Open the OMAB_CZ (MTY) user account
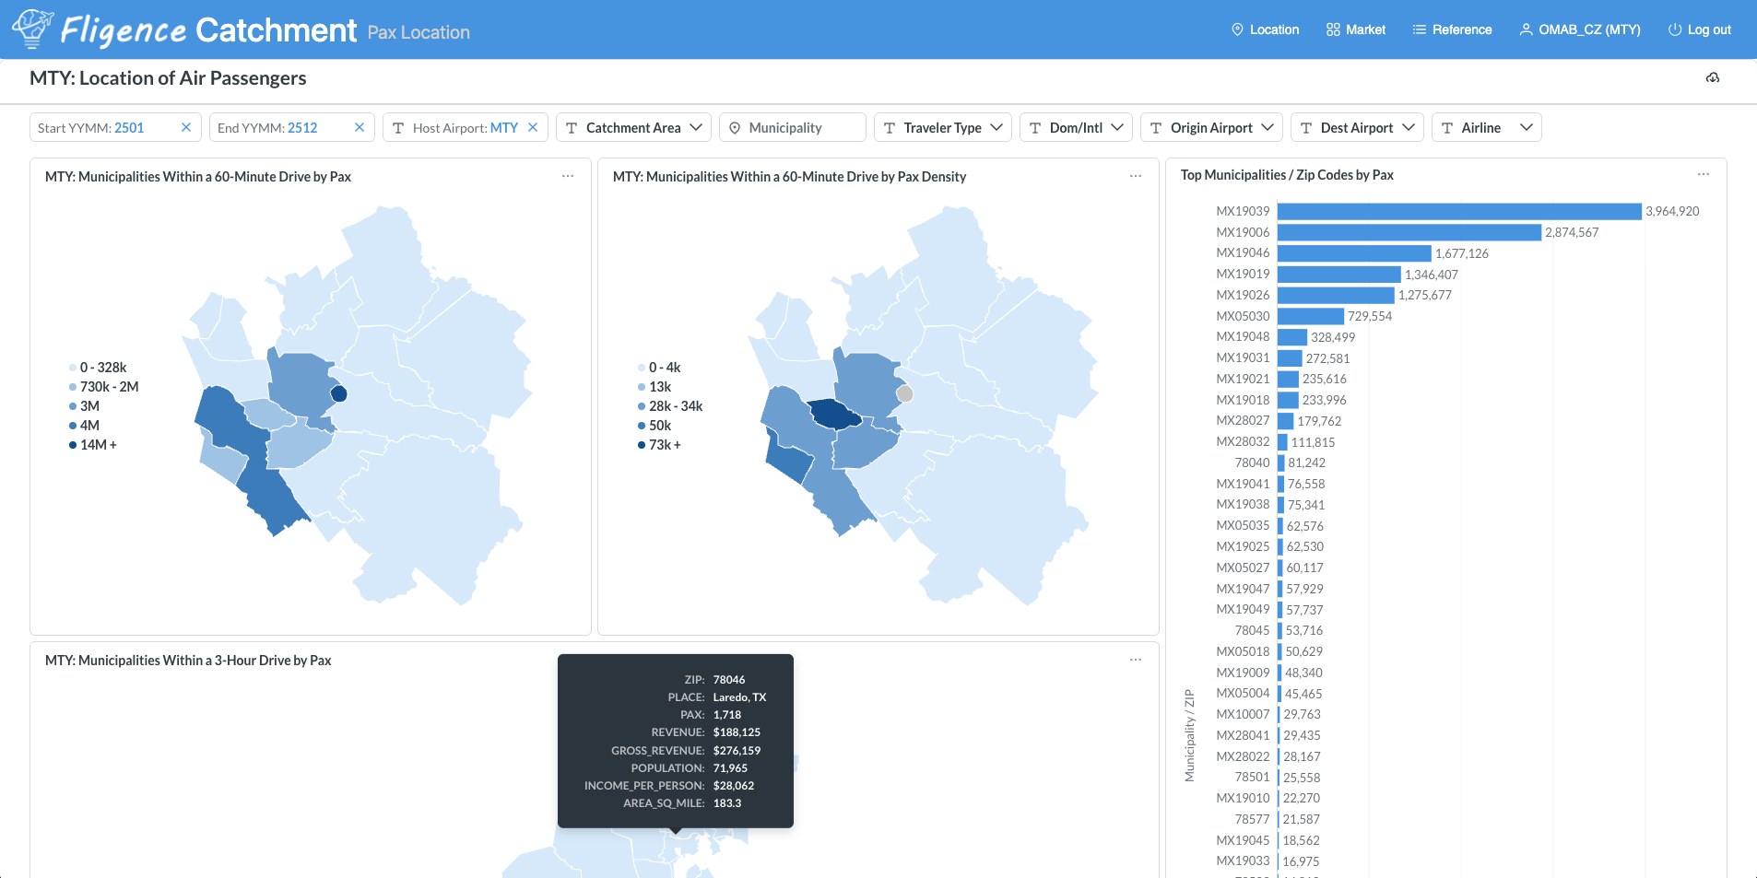The height and width of the screenshot is (878, 1757). click(x=1580, y=29)
